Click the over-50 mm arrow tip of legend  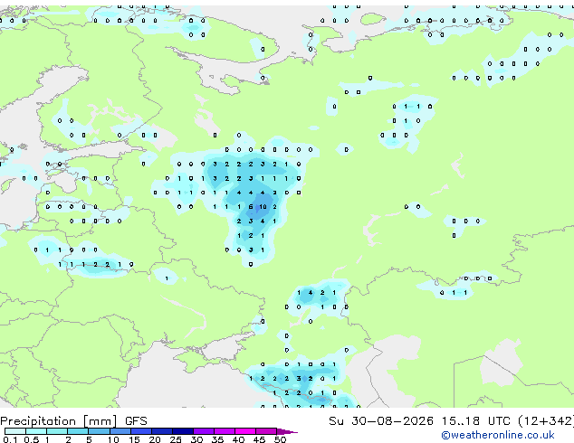click(x=287, y=431)
